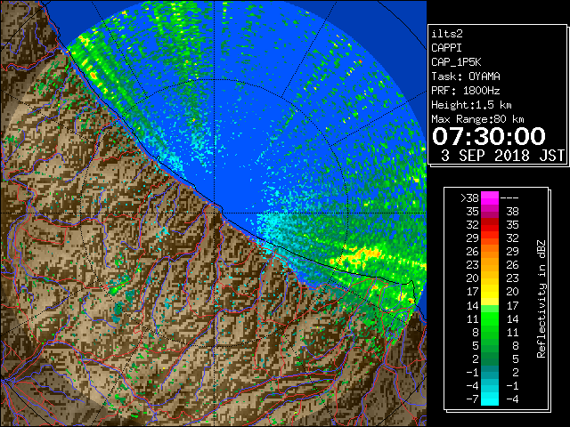Click the 'CAP_1P5K' text

pos(456,62)
